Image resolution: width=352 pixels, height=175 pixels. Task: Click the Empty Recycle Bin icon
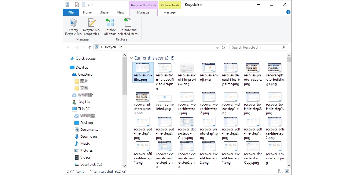coord(73,27)
